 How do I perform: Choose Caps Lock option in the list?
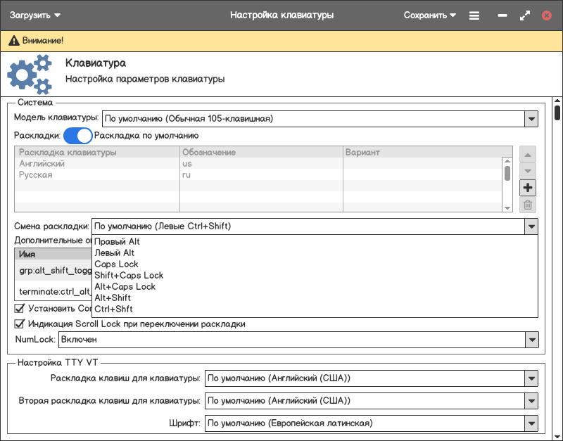click(116, 264)
